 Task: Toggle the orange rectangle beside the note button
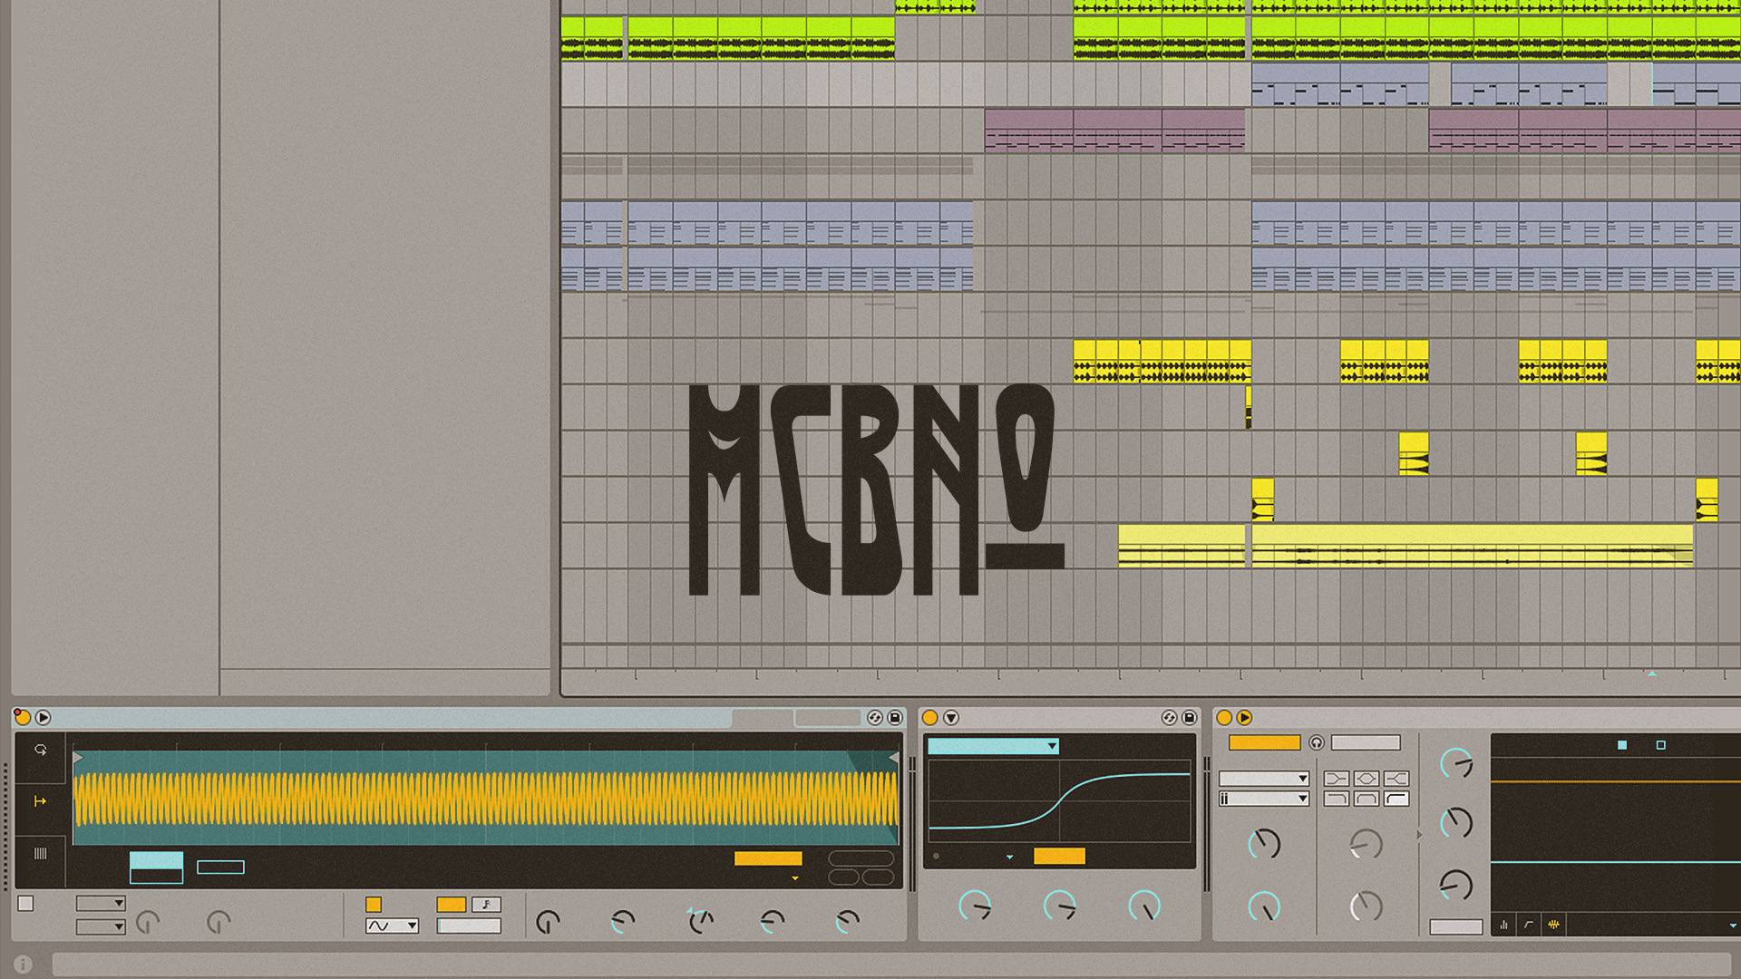pyautogui.click(x=452, y=905)
